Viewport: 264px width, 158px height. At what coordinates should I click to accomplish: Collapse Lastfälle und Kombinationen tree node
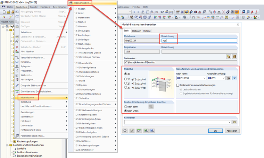coord(7,145)
